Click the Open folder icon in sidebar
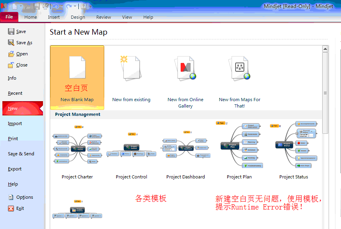The image size is (341, 229). coord(11,54)
